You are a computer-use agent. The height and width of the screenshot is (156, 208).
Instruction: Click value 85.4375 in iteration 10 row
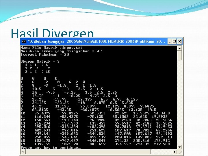(42, 113)
